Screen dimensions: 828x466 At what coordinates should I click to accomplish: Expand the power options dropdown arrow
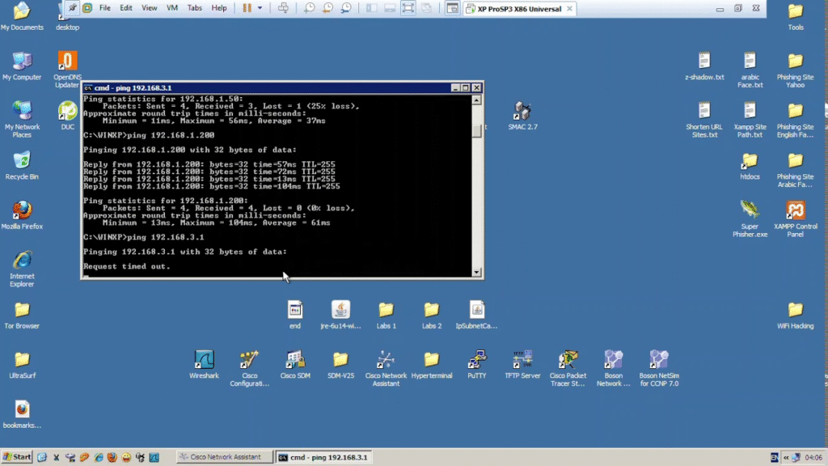coord(260,8)
